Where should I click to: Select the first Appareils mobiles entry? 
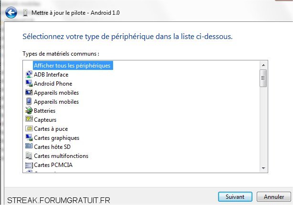(x=52, y=93)
